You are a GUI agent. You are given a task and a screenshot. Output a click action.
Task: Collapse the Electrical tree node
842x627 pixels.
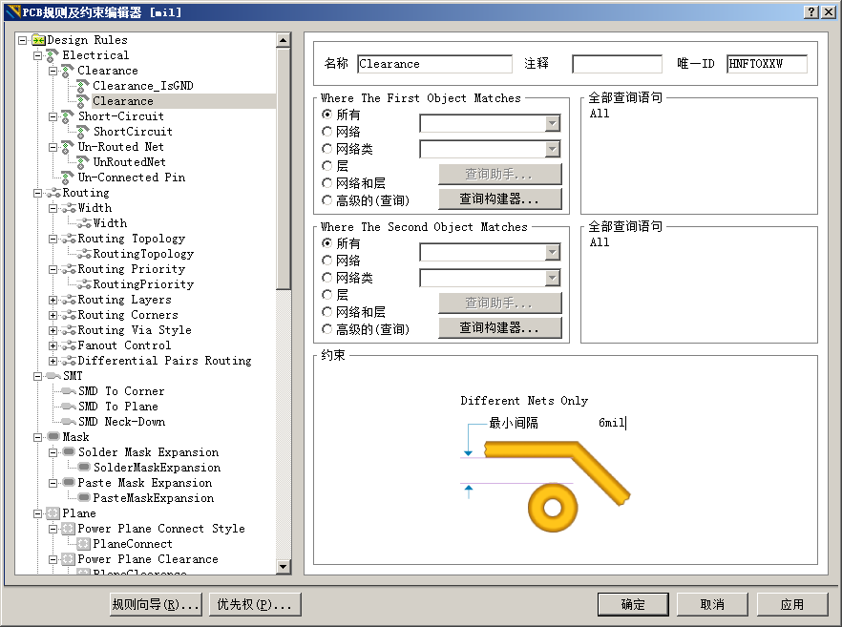pyautogui.click(x=37, y=55)
